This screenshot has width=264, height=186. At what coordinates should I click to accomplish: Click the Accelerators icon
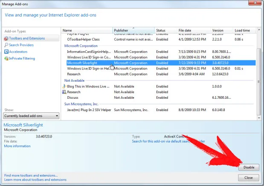[6, 52]
